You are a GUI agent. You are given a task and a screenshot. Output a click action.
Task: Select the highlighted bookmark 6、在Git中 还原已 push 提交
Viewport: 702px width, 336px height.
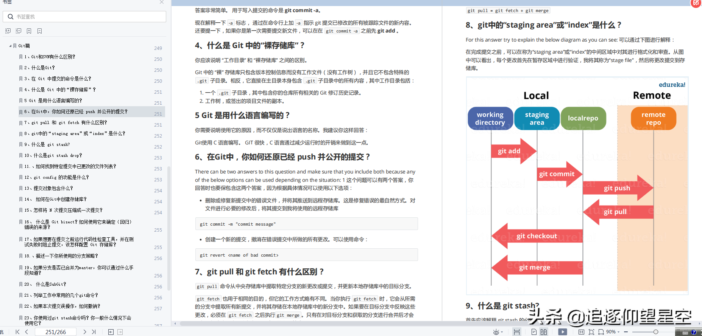click(92, 111)
